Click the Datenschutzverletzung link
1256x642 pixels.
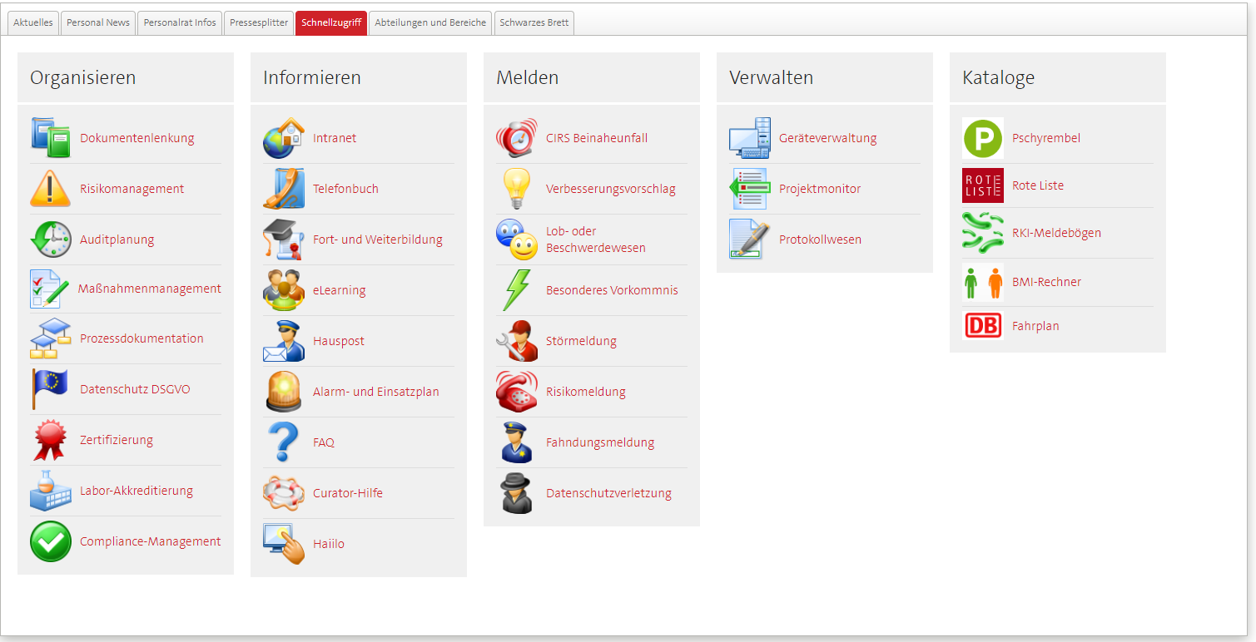pos(608,492)
